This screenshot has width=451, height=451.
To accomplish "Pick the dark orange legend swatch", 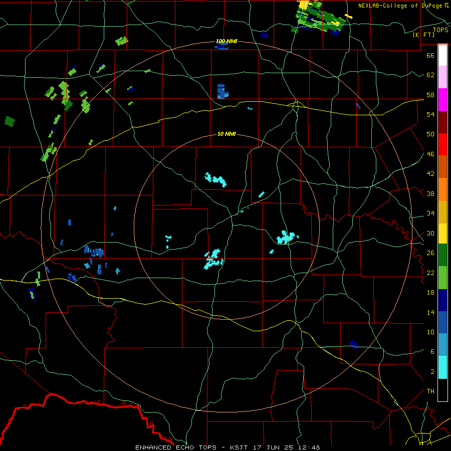I will click(442, 167).
